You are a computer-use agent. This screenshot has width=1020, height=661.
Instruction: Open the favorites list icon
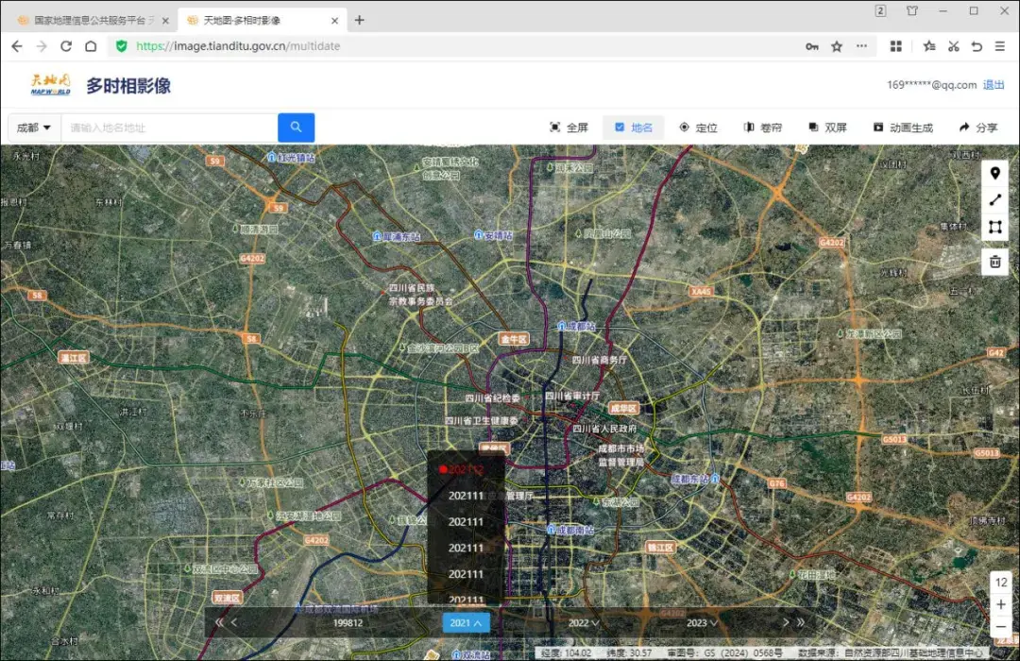click(929, 46)
